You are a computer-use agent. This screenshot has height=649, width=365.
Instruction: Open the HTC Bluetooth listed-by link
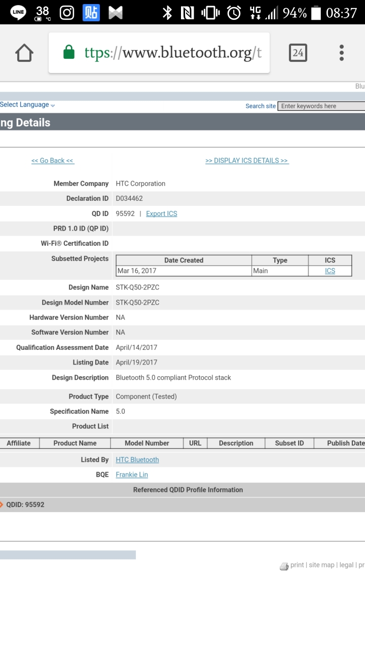pyautogui.click(x=137, y=460)
